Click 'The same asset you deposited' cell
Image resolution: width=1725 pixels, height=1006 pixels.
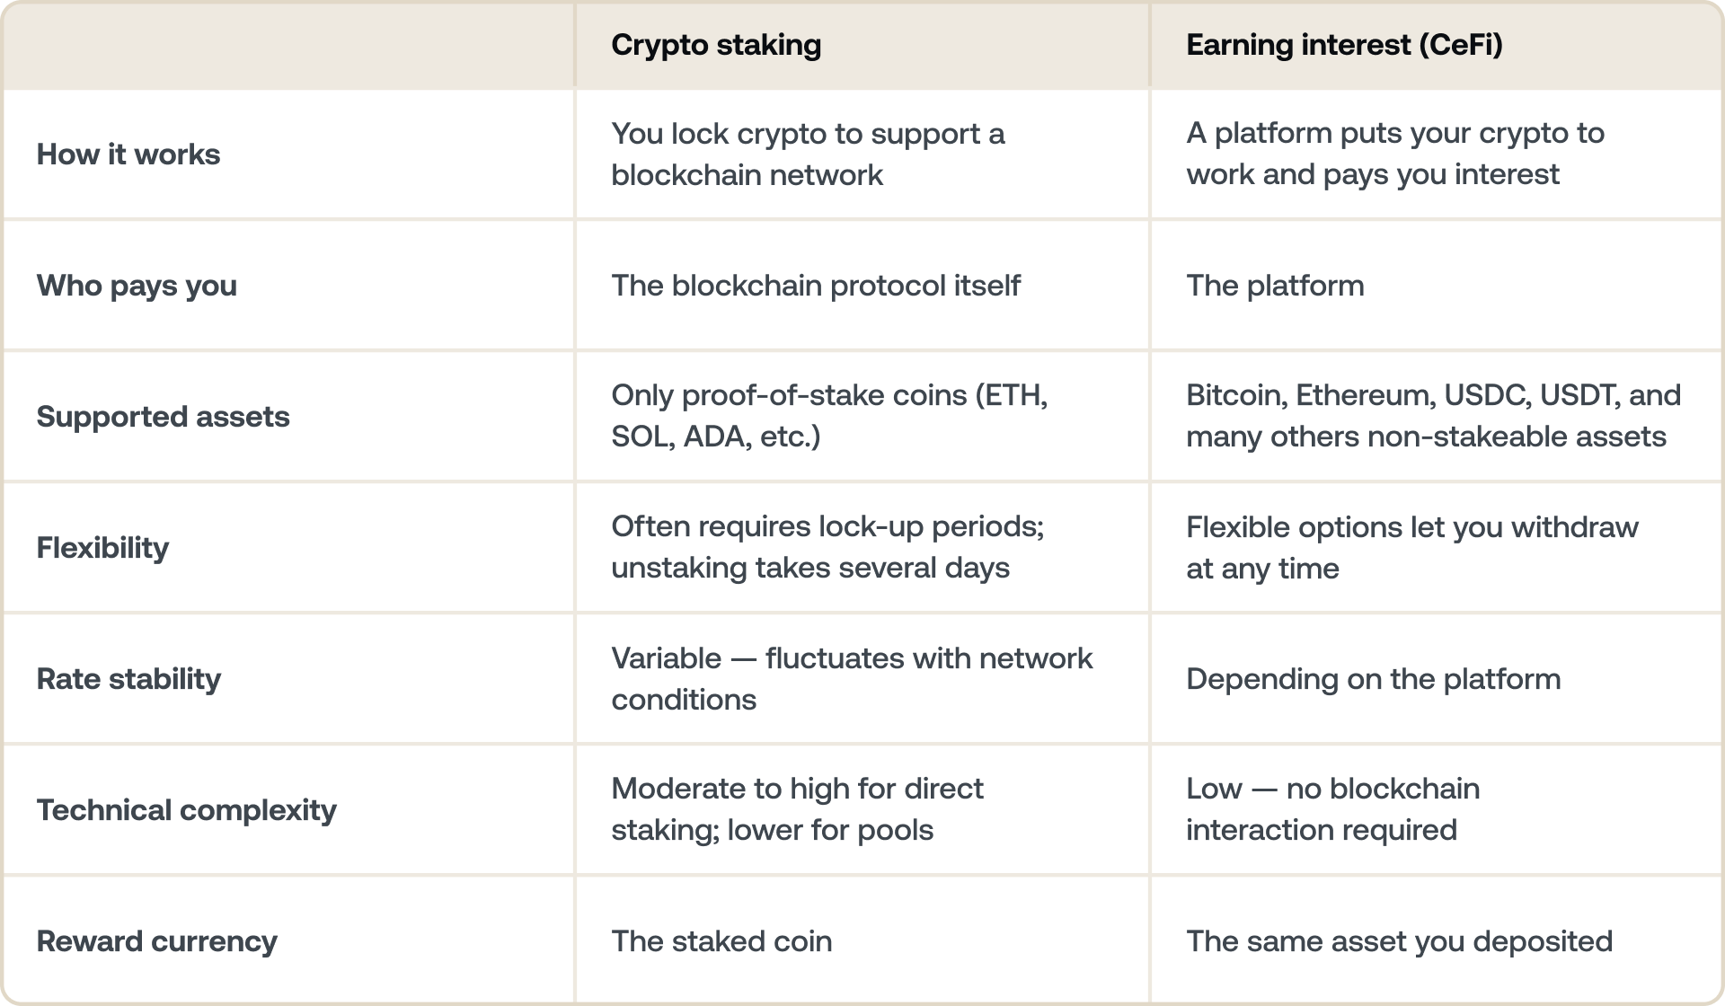tap(1399, 941)
